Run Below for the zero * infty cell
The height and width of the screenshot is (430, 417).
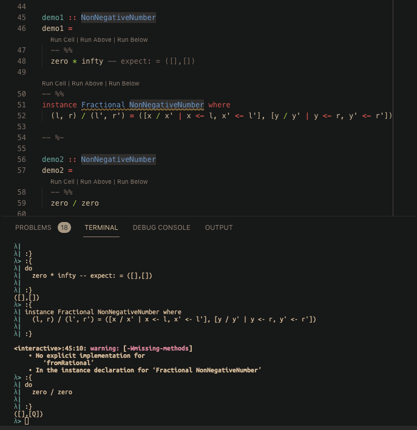(x=132, y=40)
